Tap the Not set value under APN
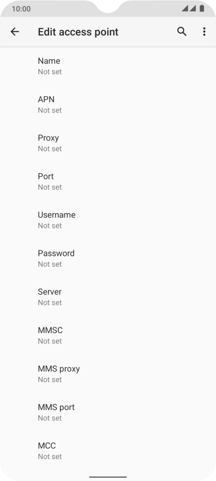Viewport: 216px width, 481px height. (x=50, y=110)
